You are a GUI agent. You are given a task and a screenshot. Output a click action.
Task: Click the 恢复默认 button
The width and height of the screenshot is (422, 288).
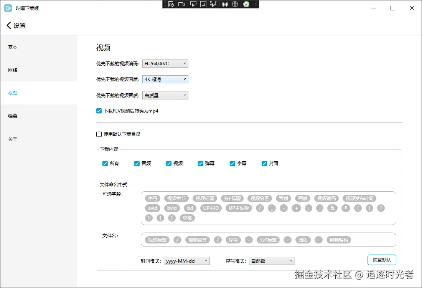[x=382, y=260]
